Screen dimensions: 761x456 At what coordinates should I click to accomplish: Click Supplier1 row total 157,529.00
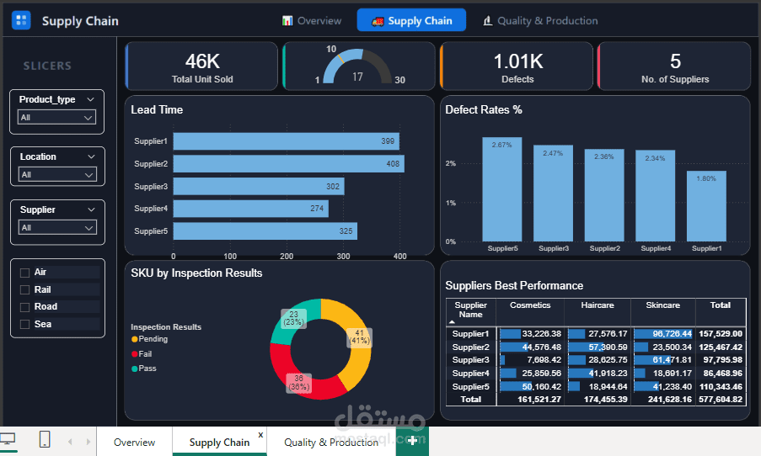tap(721, 334)
